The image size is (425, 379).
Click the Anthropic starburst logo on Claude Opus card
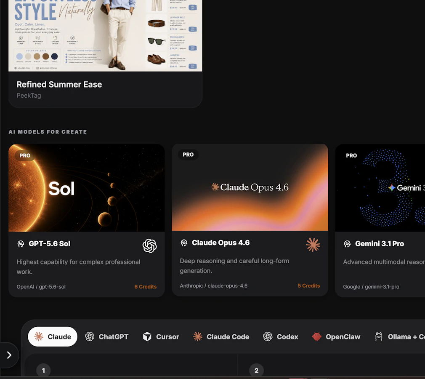(x=313, y=245)
